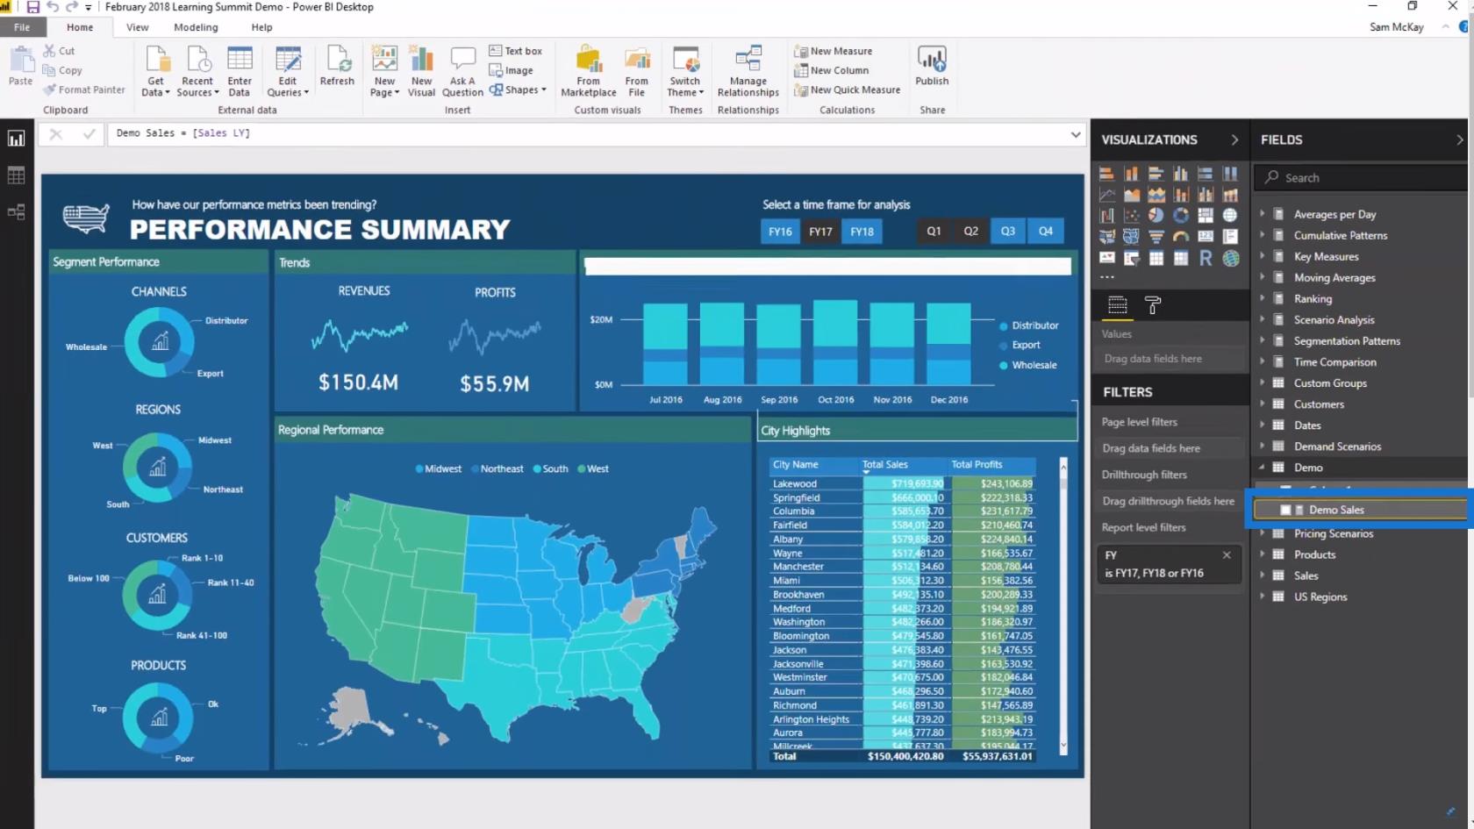1474x829 pixels.
Task: Open the Relationships model view icon
Action: tap(16, 212)
